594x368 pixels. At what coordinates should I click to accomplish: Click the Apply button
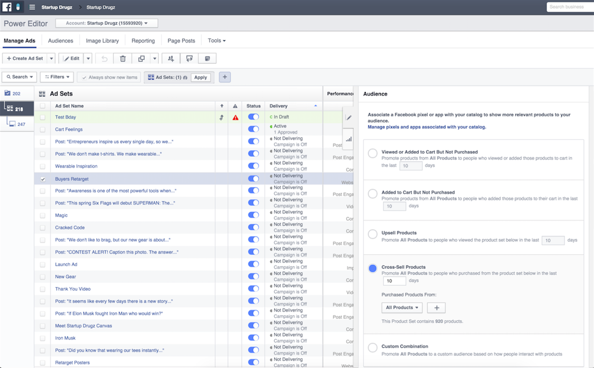point(201,77)
